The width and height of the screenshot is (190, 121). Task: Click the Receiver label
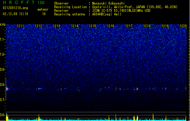(x=61, y=11)
